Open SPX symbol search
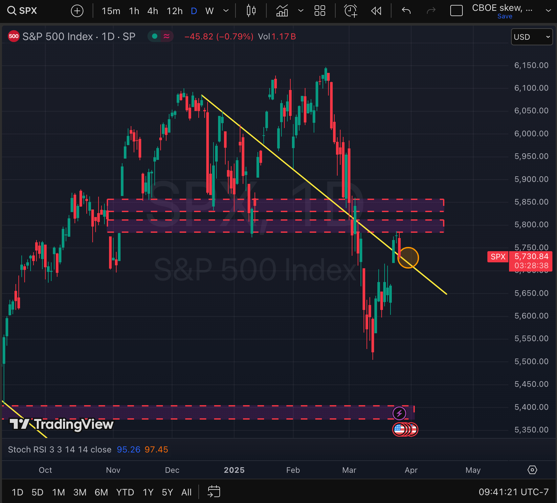557x503 pixels. (x=22, y=11)
